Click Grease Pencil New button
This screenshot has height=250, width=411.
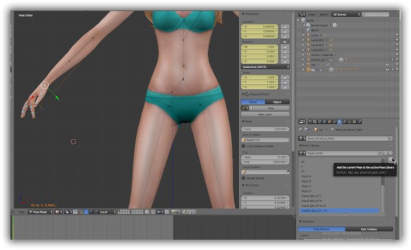271,108
